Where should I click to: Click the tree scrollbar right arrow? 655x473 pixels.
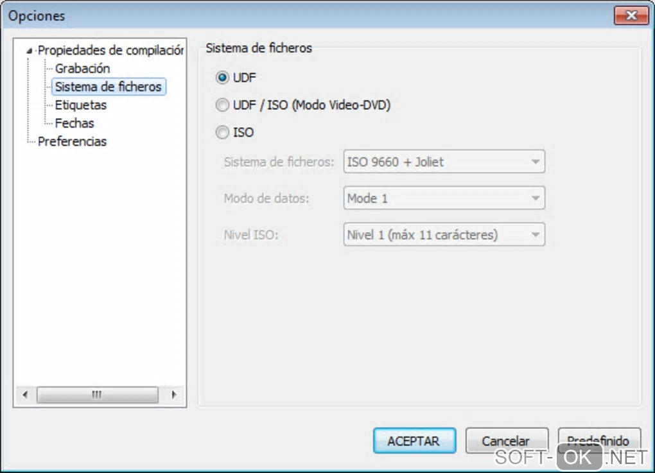coord(173,395)
